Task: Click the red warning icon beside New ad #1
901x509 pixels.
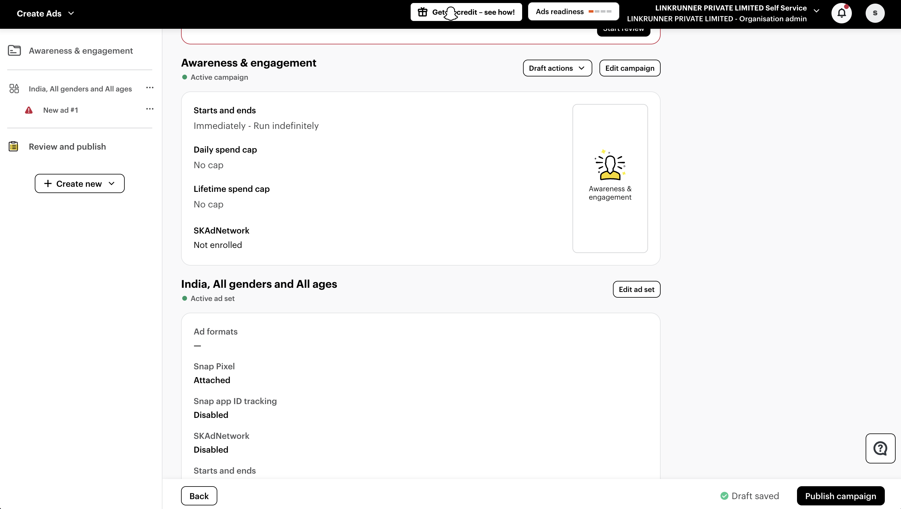Action: 29,110
